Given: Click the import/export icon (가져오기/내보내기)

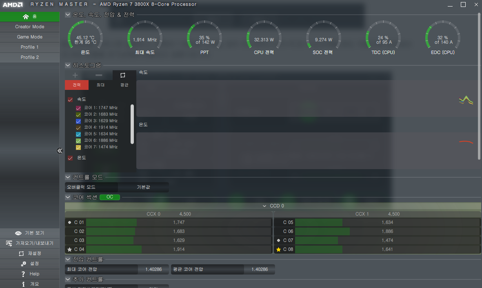Looking at the screenshot, I should [x=9, y=243].
